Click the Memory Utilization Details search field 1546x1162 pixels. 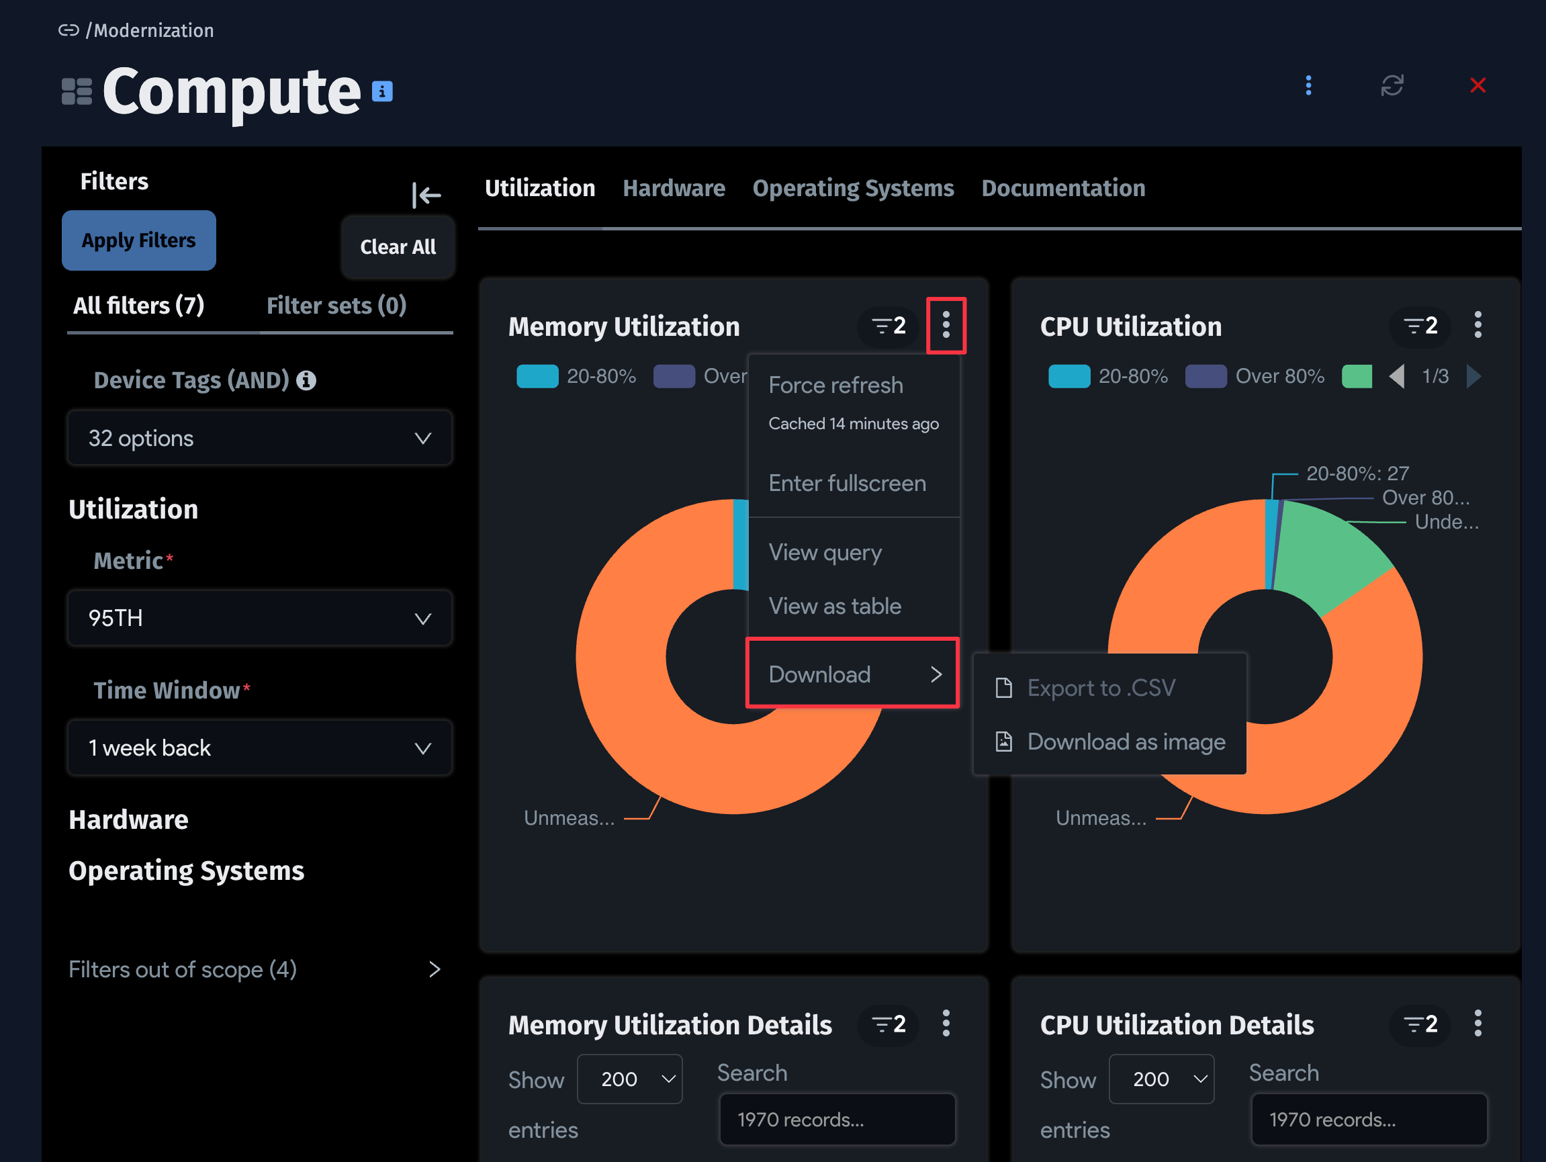click(x=837, y=1120)
